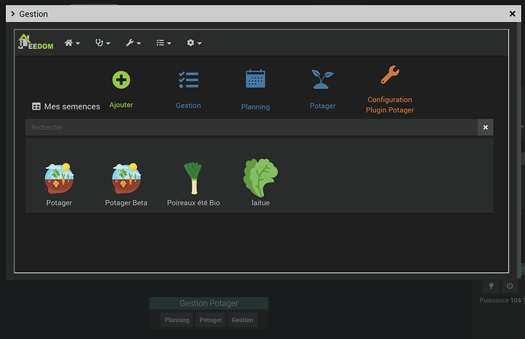Click the orange configuration wrench icon
The height and width of the screenshot is (339, 525).
(x=390, y=74)
